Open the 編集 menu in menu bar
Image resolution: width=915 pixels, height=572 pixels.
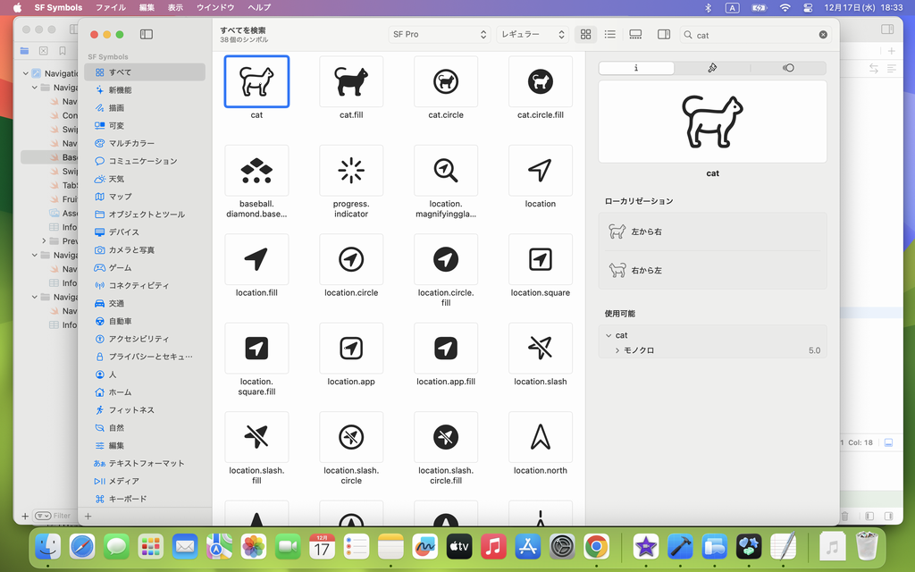coord(147,7)
